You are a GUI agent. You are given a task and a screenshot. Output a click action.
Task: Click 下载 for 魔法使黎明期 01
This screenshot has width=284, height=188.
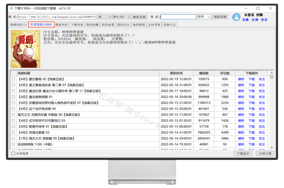pyautogui.click(x=252, y=97)
